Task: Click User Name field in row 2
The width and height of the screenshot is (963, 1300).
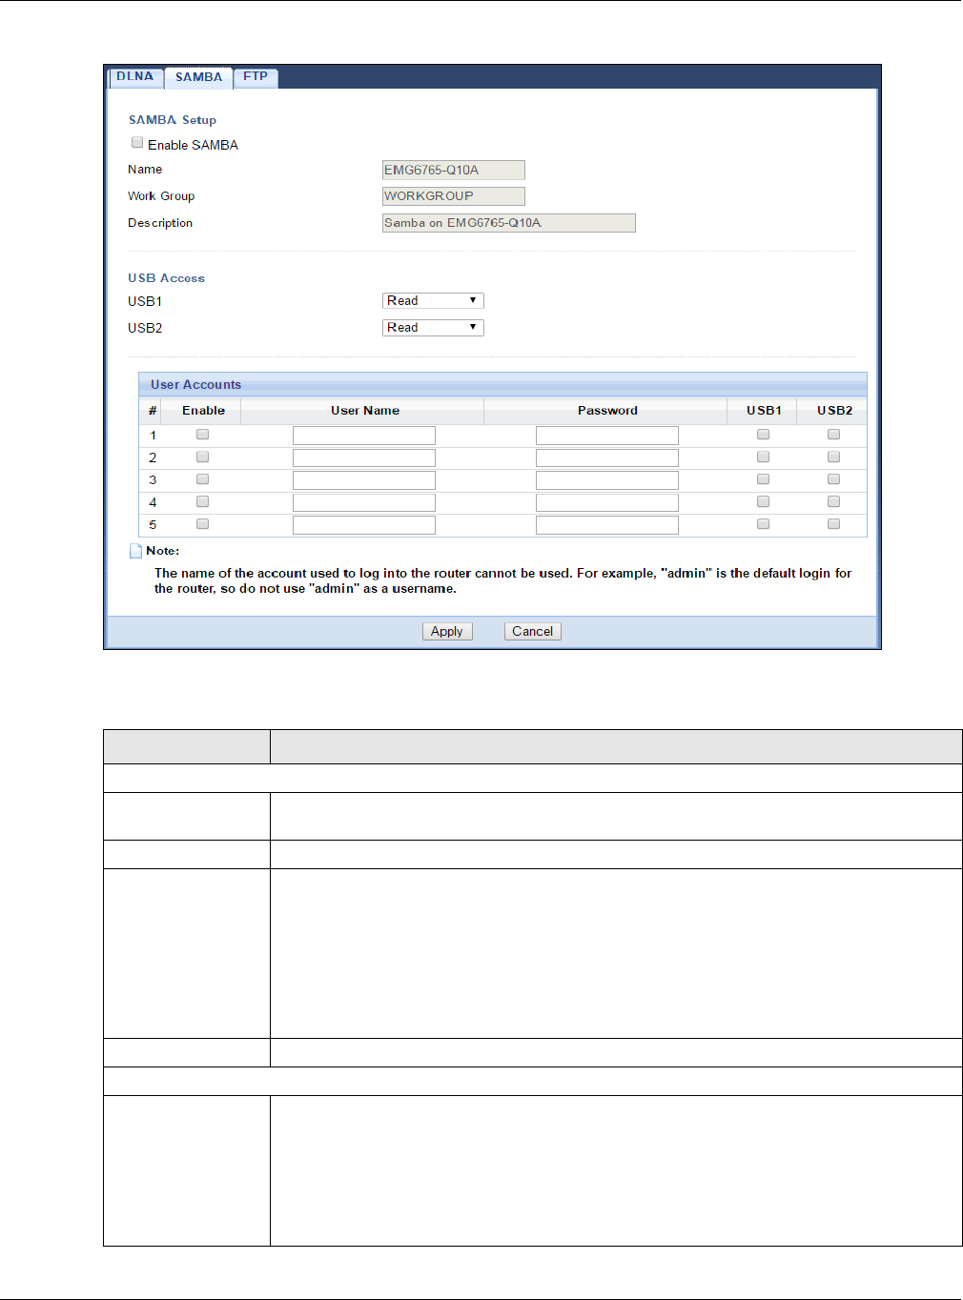Action: click(364, 457)
